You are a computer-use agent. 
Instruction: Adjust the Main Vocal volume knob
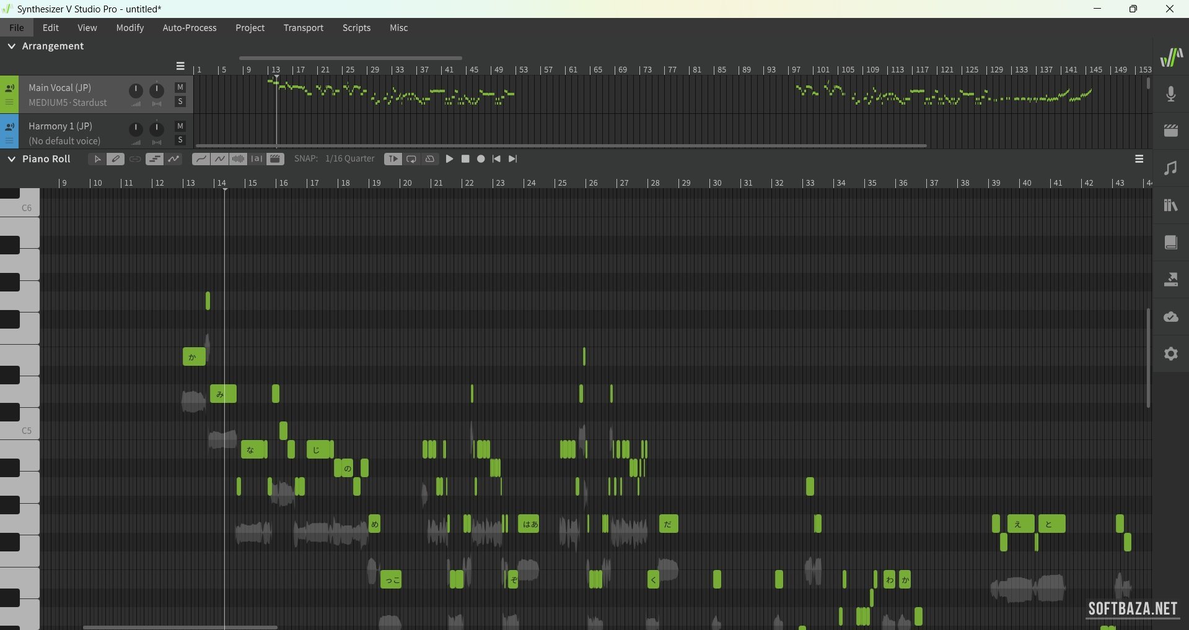[x=136, y=90]
